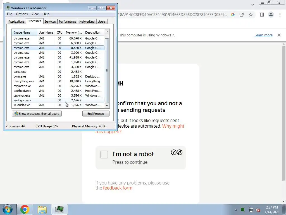Viewport: 286px width, 215px height.
Task: Click the CPU Usage status bar entry
Action: tap(47, 126)
